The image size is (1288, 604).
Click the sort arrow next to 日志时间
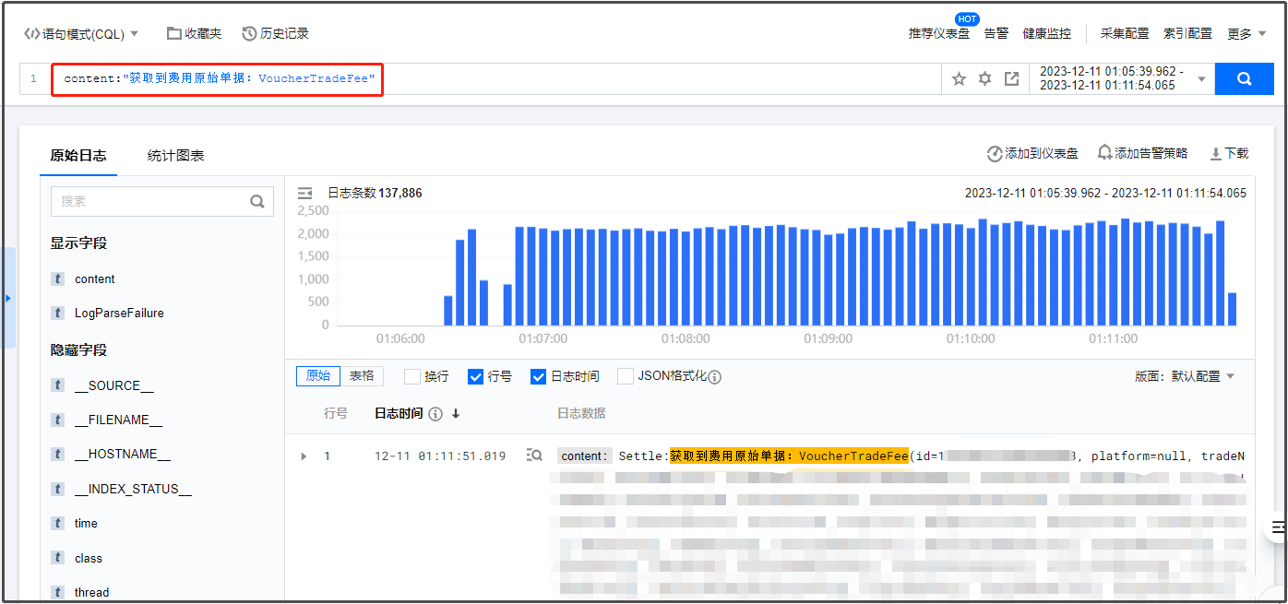tap(456, 414)
